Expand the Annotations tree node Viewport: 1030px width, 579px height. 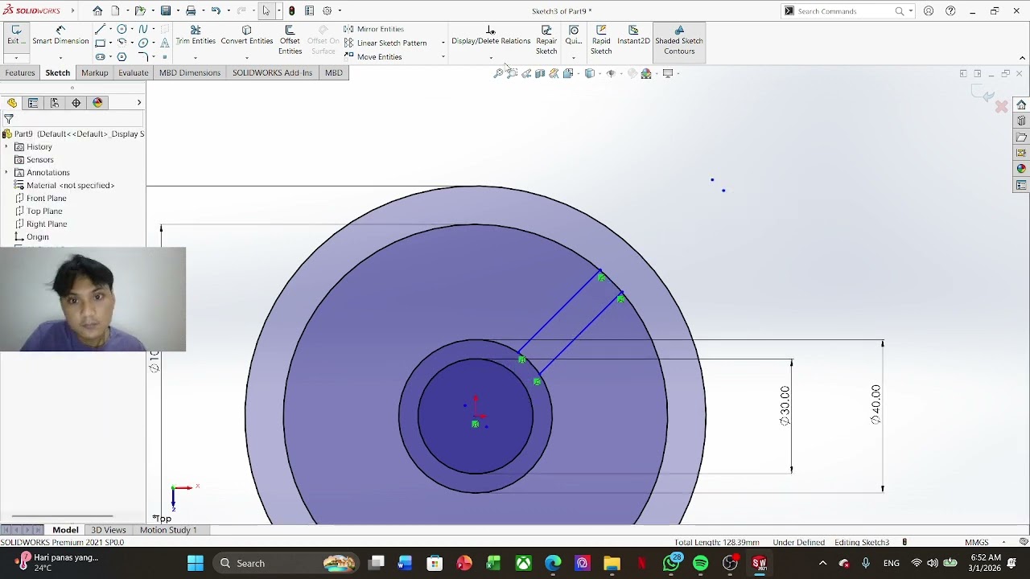(x=6, y=173)
